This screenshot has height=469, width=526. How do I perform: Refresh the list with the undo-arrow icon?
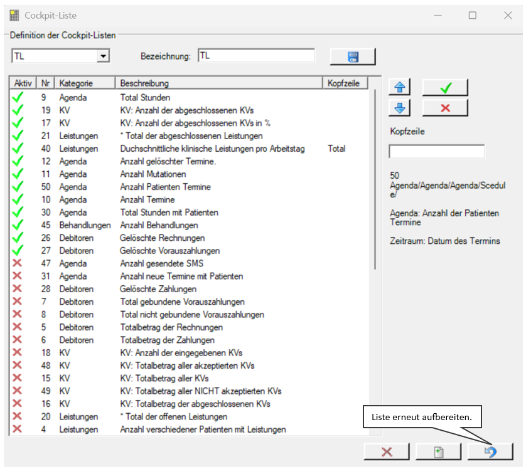tap(490, 452)
